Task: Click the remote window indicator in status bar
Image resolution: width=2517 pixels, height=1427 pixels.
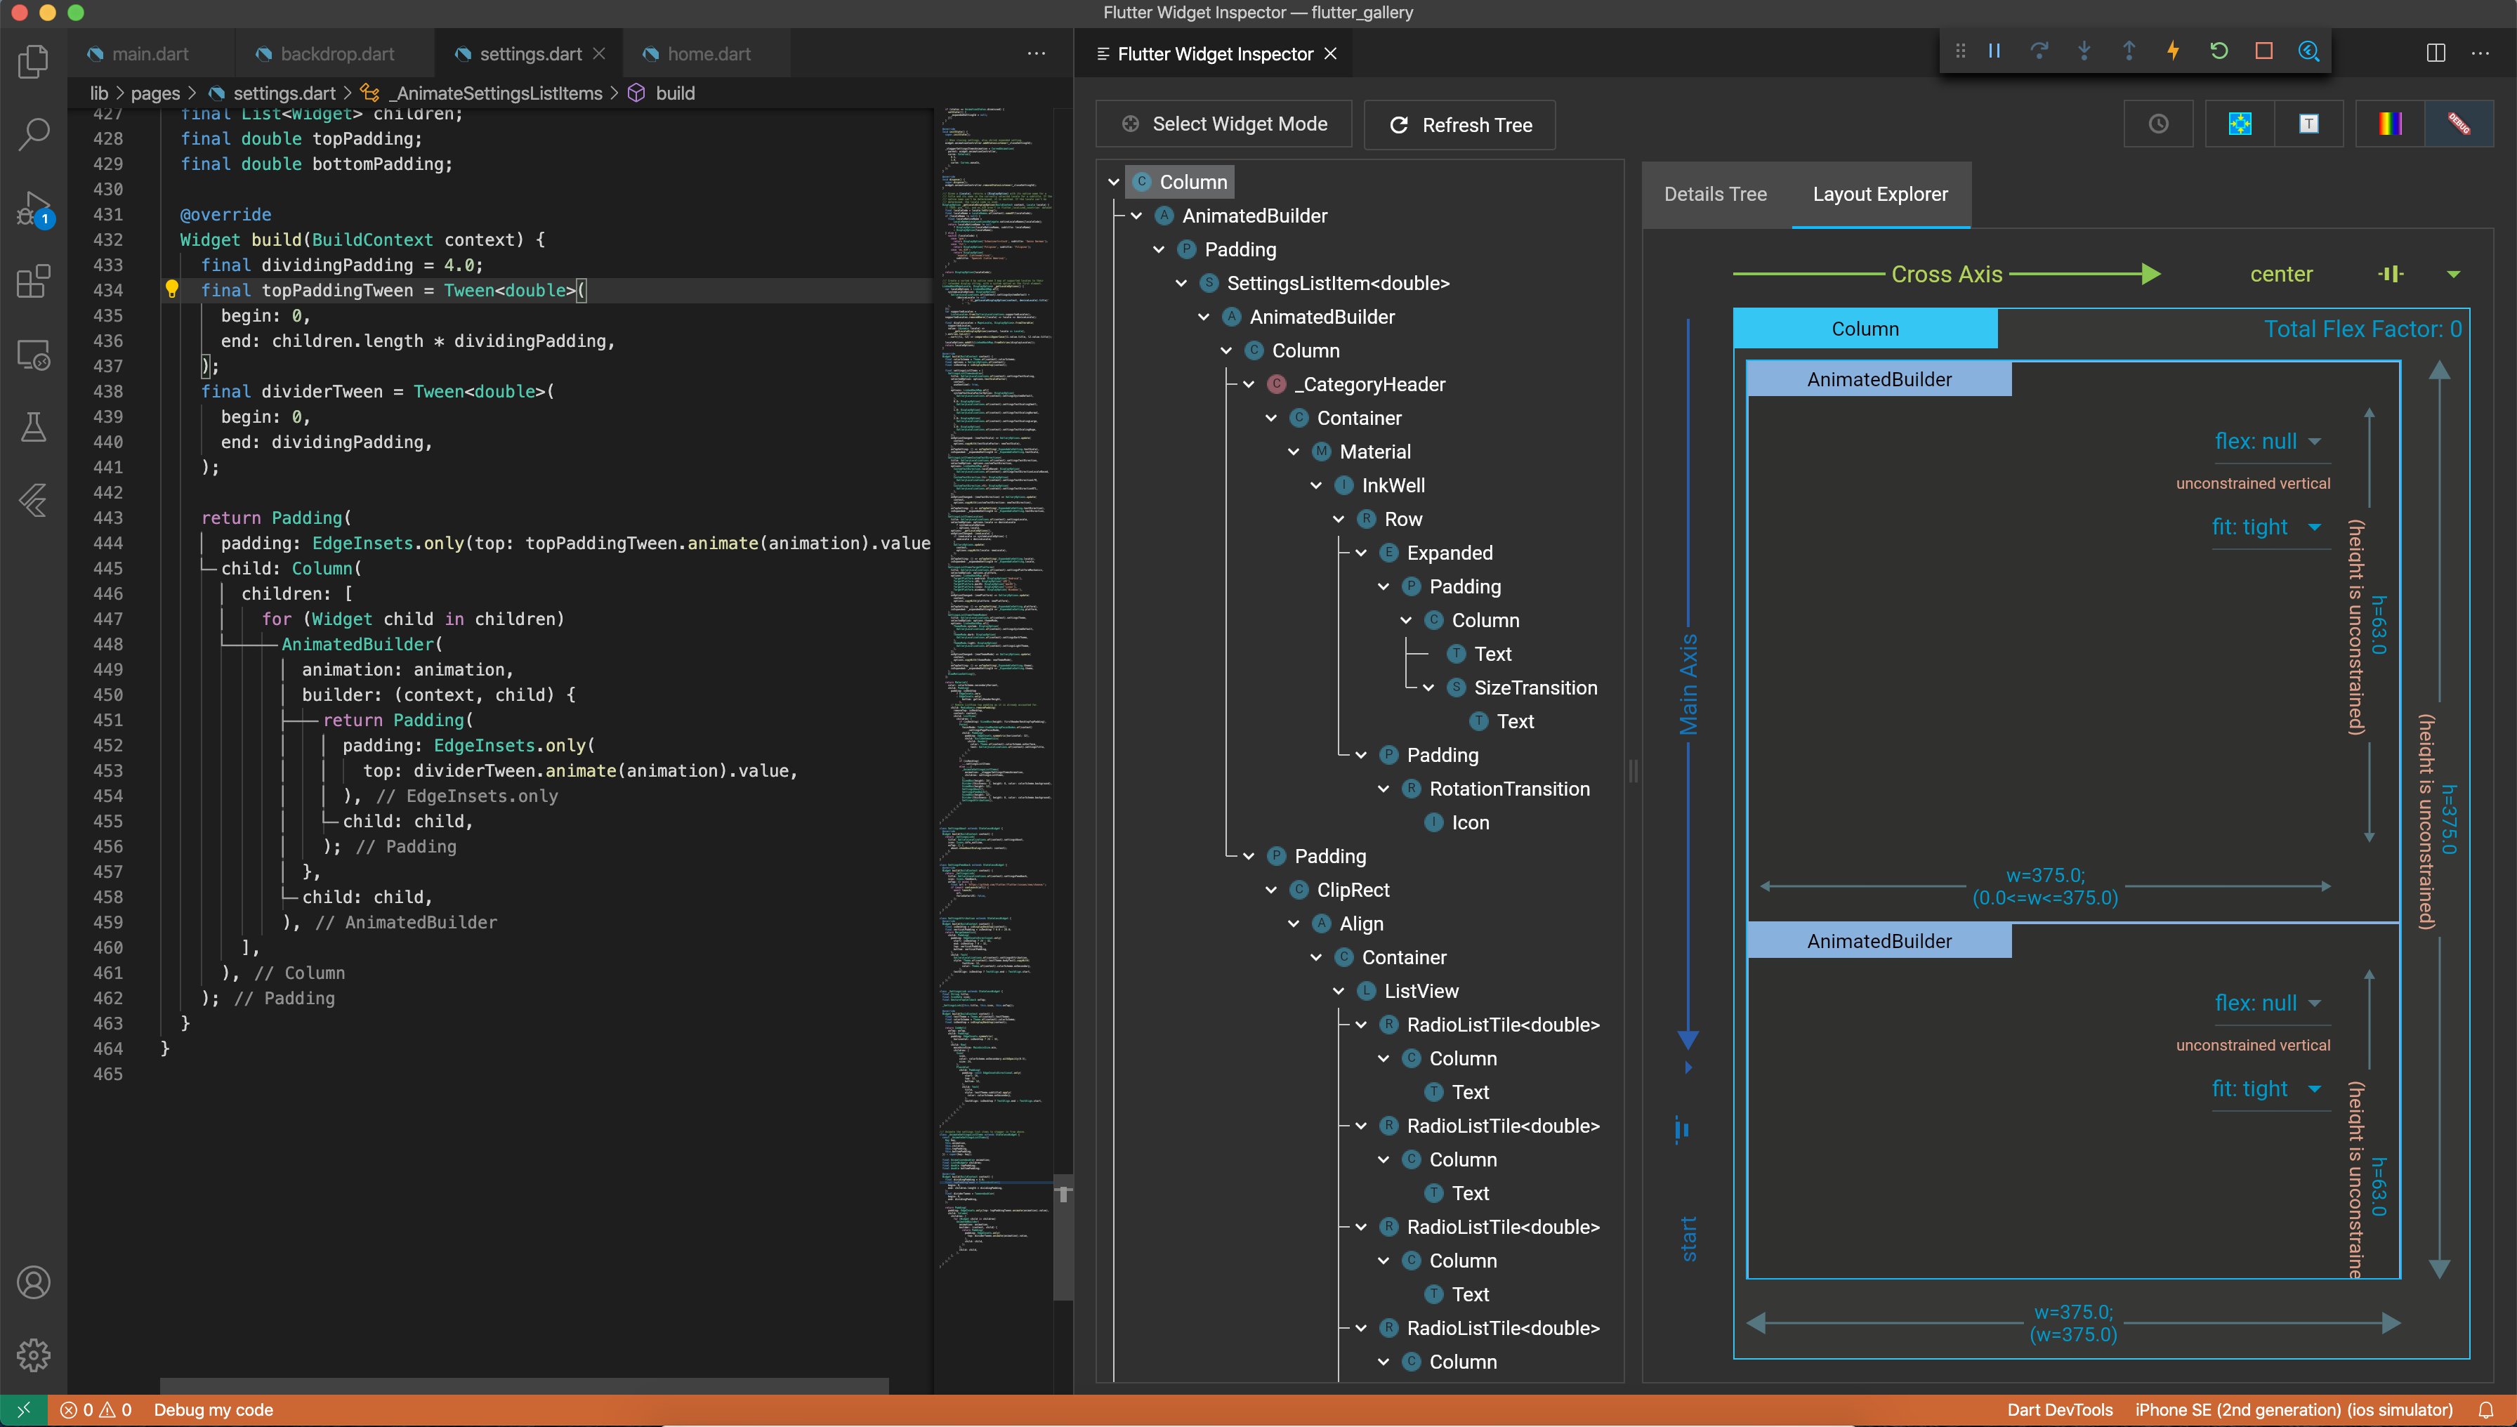Action: point(23,1409)
